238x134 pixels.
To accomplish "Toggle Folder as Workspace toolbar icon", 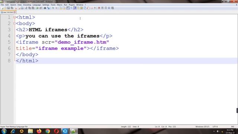I will (x=91, y=8).
